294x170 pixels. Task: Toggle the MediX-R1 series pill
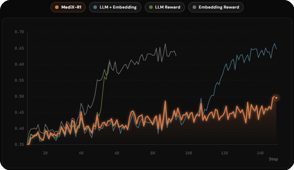point(68,7)
